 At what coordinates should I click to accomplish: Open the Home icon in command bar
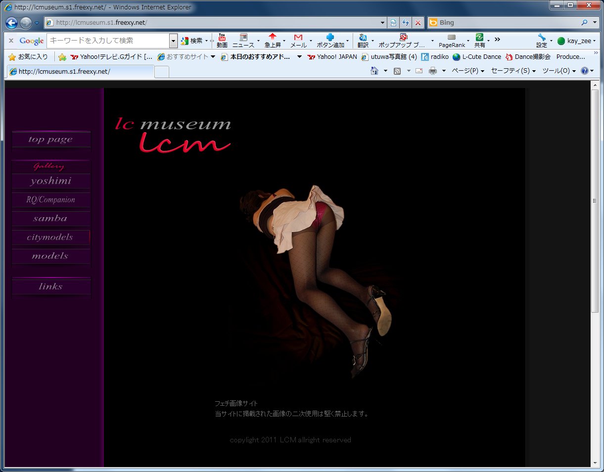pos(375,71)
